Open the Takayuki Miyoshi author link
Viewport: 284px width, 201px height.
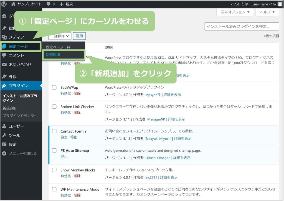(158, 139)
